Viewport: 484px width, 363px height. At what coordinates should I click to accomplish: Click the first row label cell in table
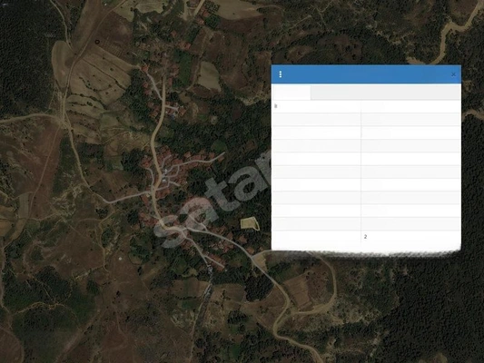click(316, 106)
